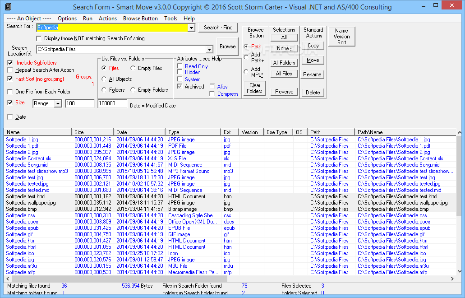The image size is (465, 298).
Task: Open the An Object menu
Action: tap(29, 19)
